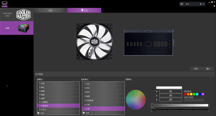Image resolution: width=216 pixels, height=116 pixels.
Task: Select LED mode 4. 弹跳
Action: [x=58, y=95]
